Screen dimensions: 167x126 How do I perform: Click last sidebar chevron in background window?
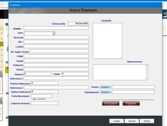pyautogui.click(x=2, y=67)
